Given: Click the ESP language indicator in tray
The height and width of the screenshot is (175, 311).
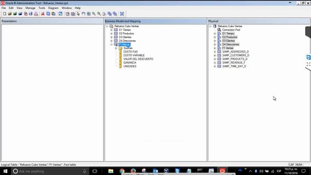Looking at the screenshot, I should pyautogui.click(x=279, y=171).
